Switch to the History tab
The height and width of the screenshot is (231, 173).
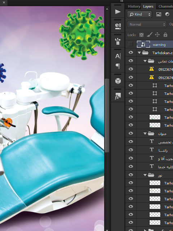[134, 6]
